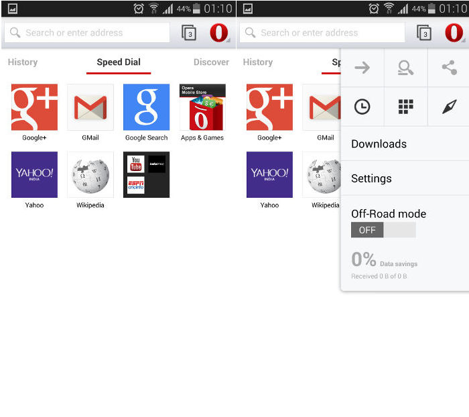The height and width of the screenshot is (417, 469).
Task: Tap picture notification icon in left status bar
Action: (x=13, y=9)
